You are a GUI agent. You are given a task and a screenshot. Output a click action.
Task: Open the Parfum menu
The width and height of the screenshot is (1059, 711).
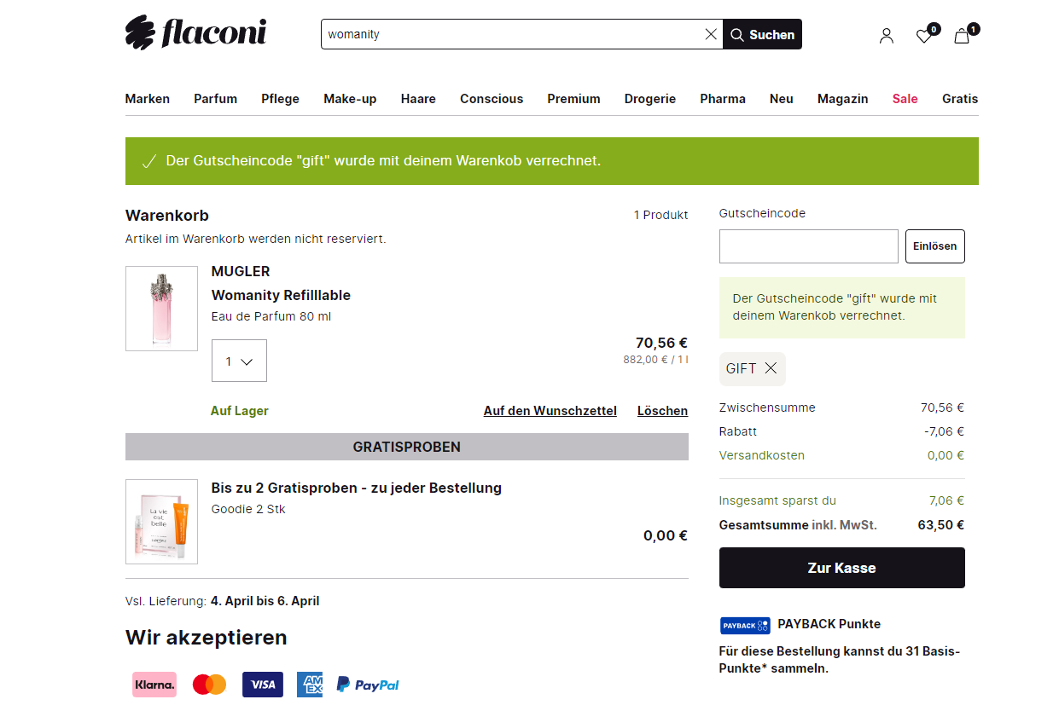(215, 99)
